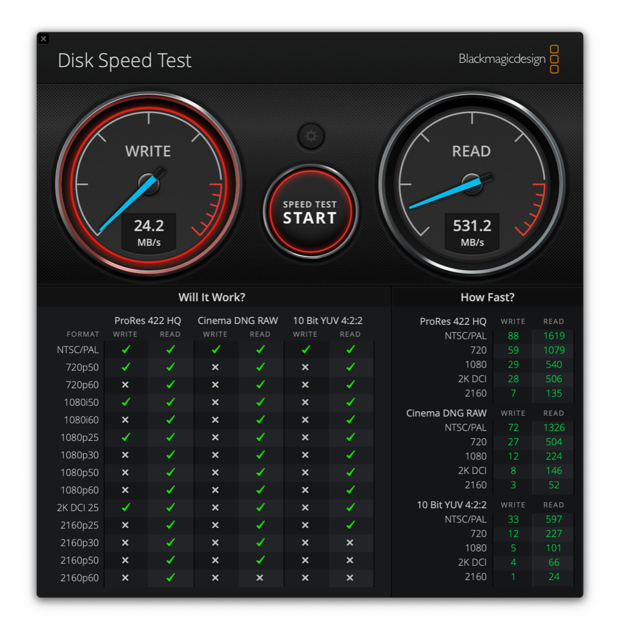Click 10 Bit YUV write cross for 1080p60
Image resolution: width=620 pixels, height=640 pixels.
click(305, 490)
